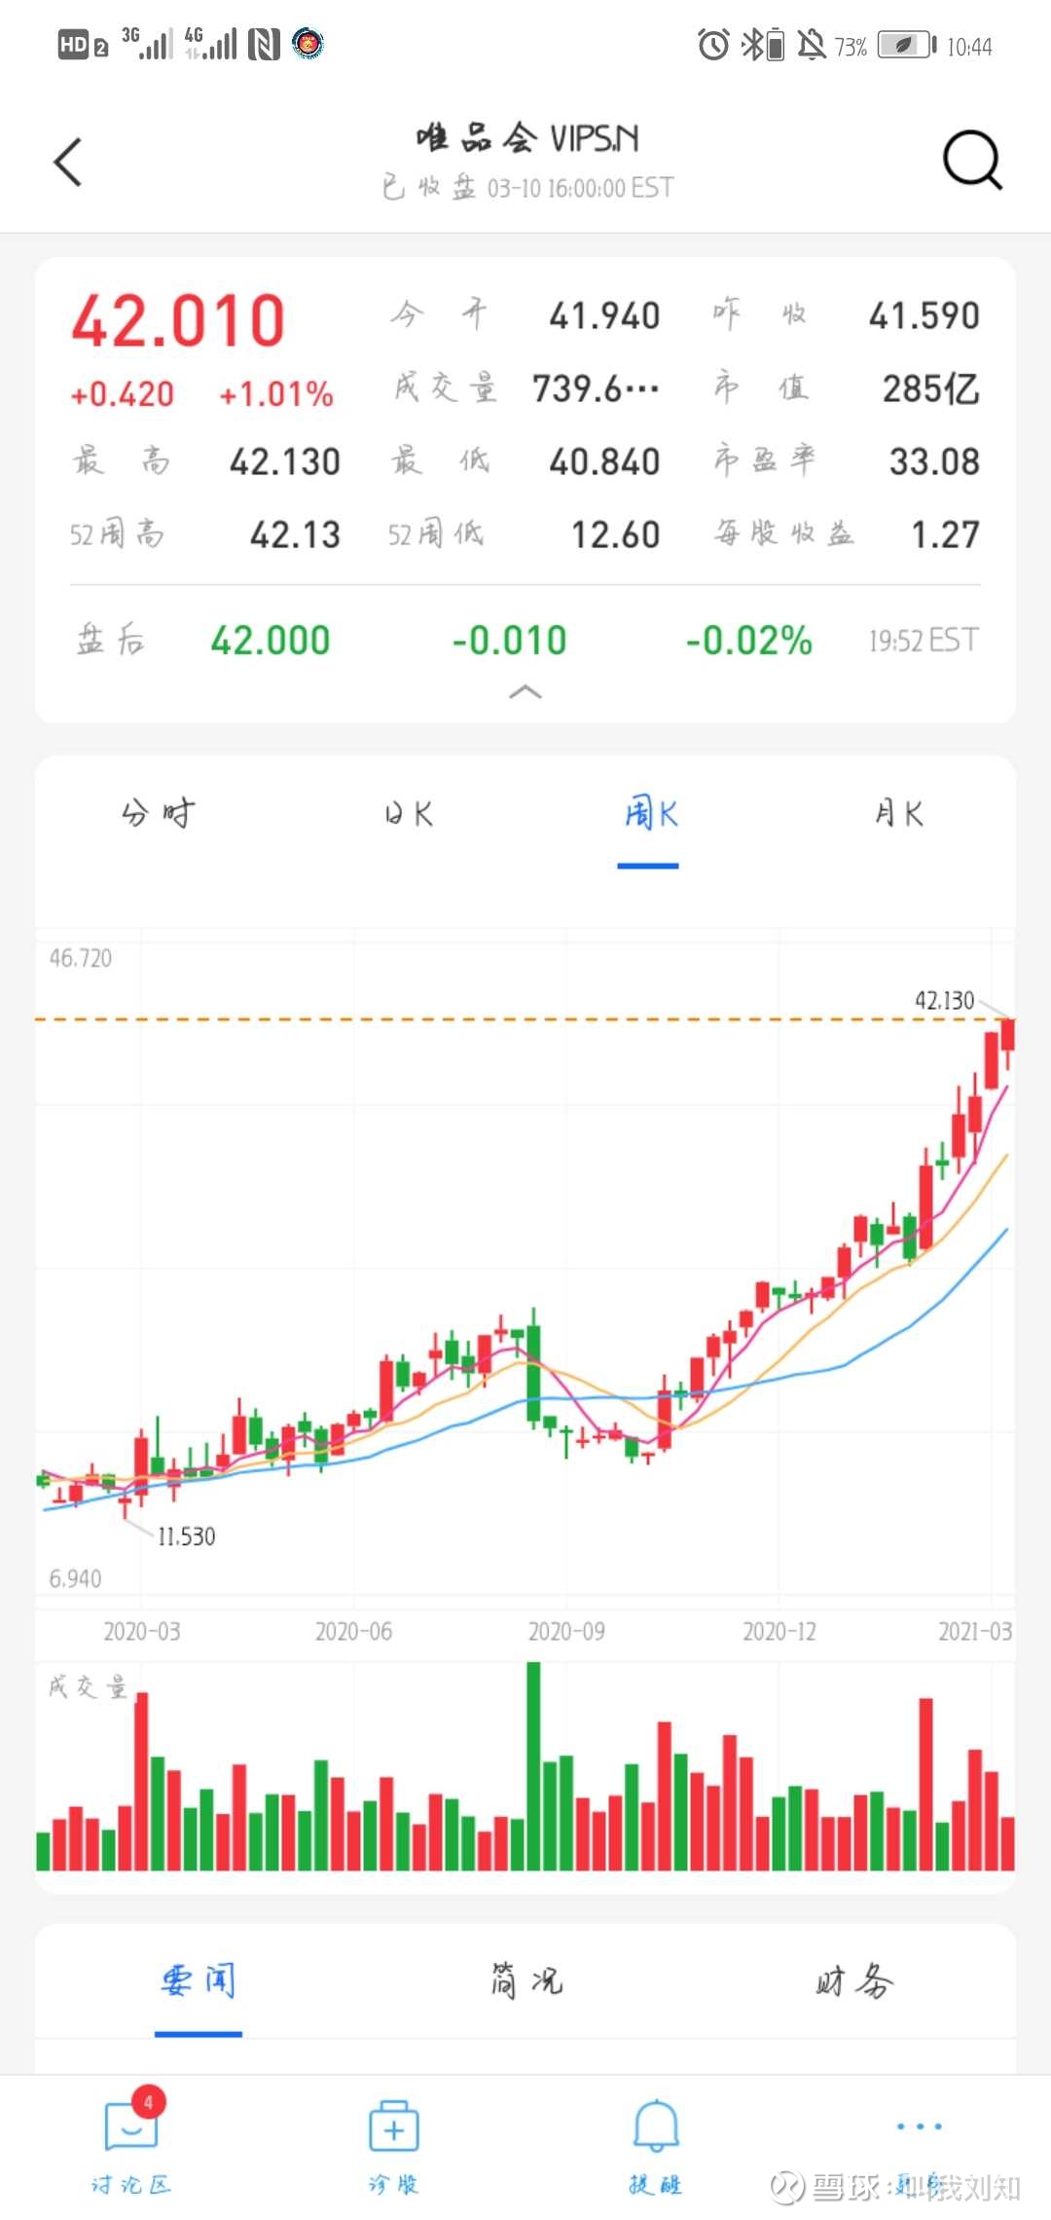Tap the 3G signal strength icon
This screenshot has width=1051, height=2220.
coord(147,44)
